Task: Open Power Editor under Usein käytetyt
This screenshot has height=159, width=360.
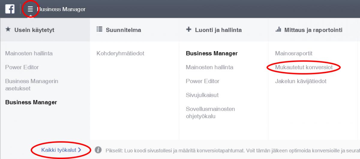Action: [x=22, y=67]
